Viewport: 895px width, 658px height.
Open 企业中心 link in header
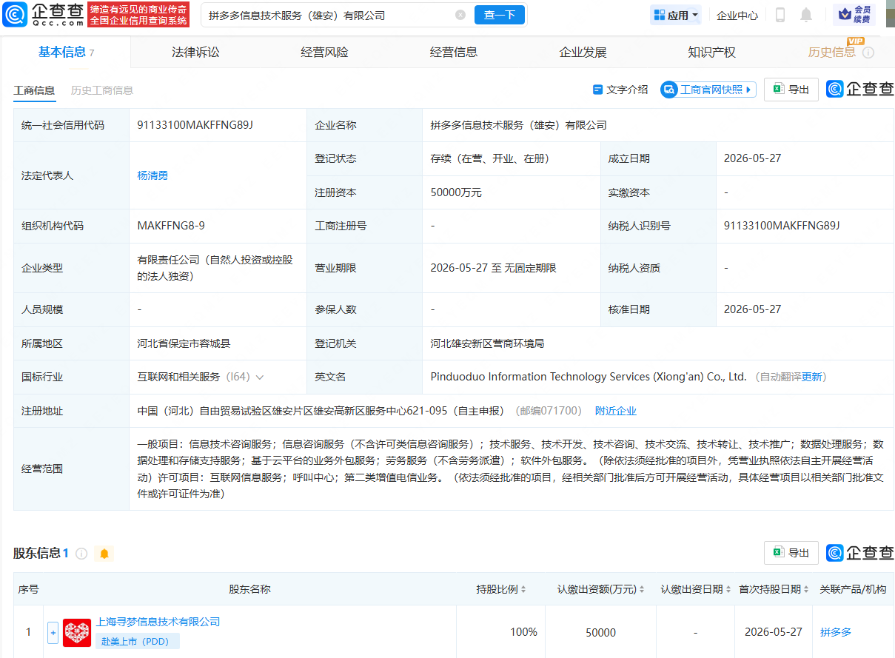point(737,16)
